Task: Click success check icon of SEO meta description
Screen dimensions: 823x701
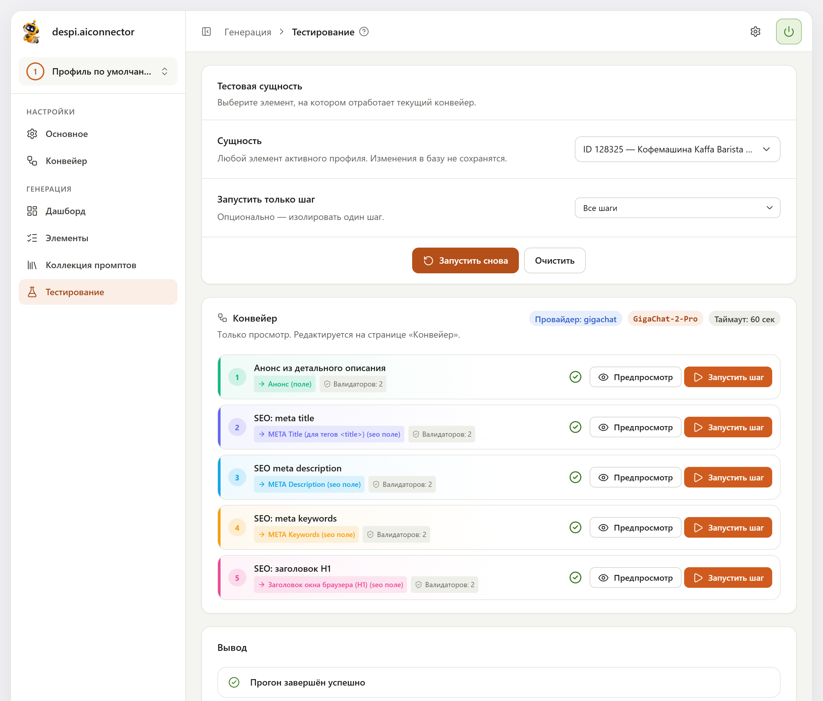Action: point(575,477)
